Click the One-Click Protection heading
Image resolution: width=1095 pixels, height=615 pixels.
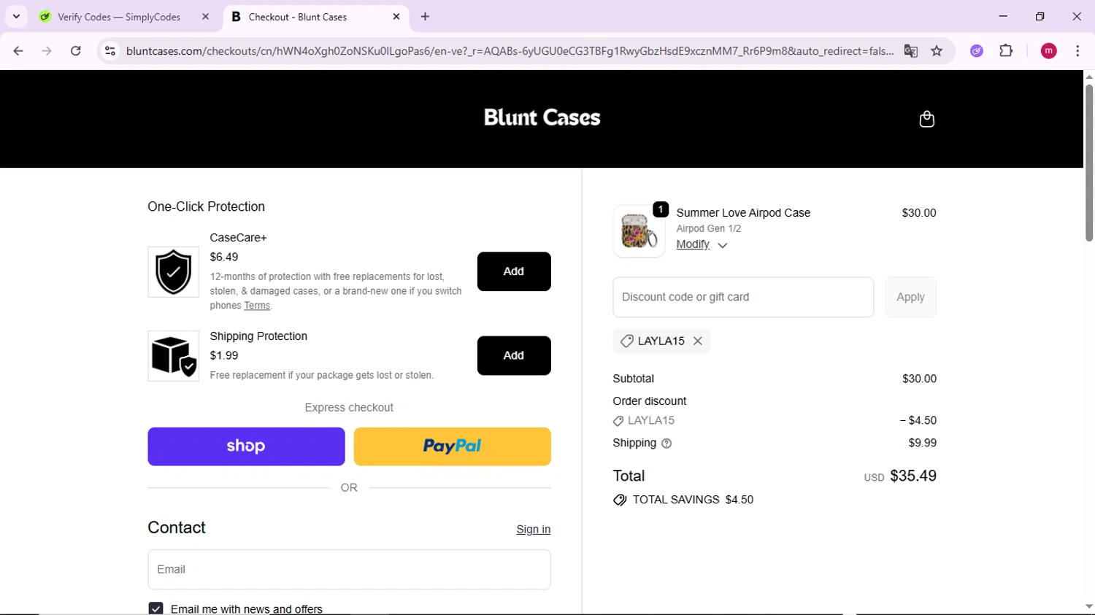[x=206, y=206]
